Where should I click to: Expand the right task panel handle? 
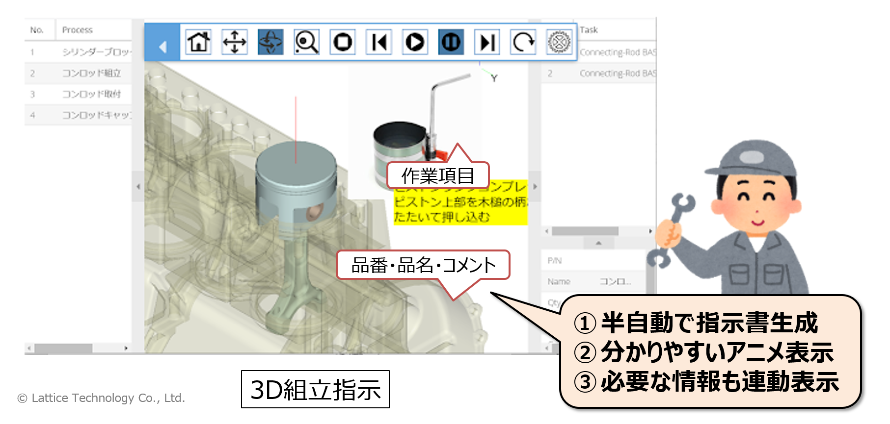click(535, 186)
